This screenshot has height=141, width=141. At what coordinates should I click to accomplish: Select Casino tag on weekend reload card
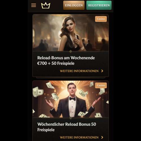coord(101,19)
